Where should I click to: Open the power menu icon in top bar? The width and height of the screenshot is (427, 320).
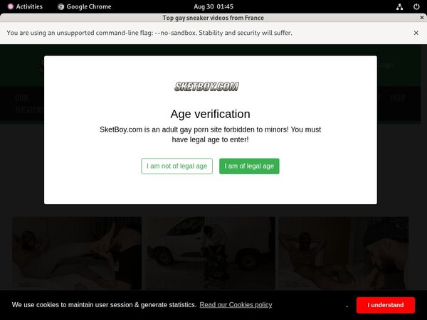coord(416,6)
